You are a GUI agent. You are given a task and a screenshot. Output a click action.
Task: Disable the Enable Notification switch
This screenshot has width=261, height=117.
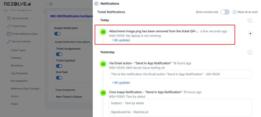(57, 34)
